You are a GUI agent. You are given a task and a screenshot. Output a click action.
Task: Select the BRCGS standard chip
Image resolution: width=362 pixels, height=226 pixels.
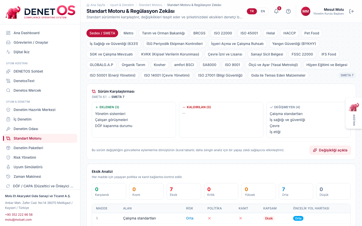tap(199, 33)
